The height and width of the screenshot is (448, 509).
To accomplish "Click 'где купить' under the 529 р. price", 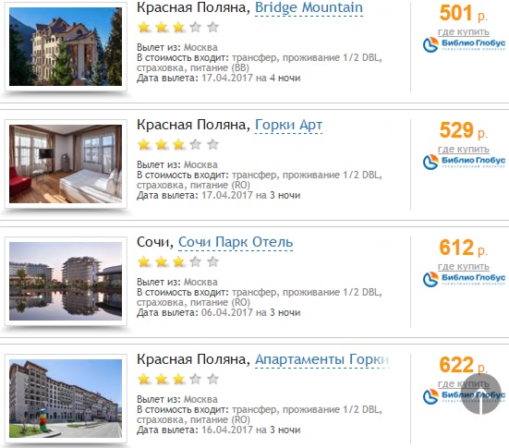I will click(x=463, y=150).
